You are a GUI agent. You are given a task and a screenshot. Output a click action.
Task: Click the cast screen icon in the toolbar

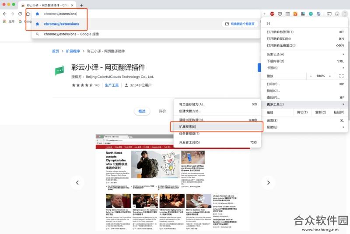tap(329, 14)
